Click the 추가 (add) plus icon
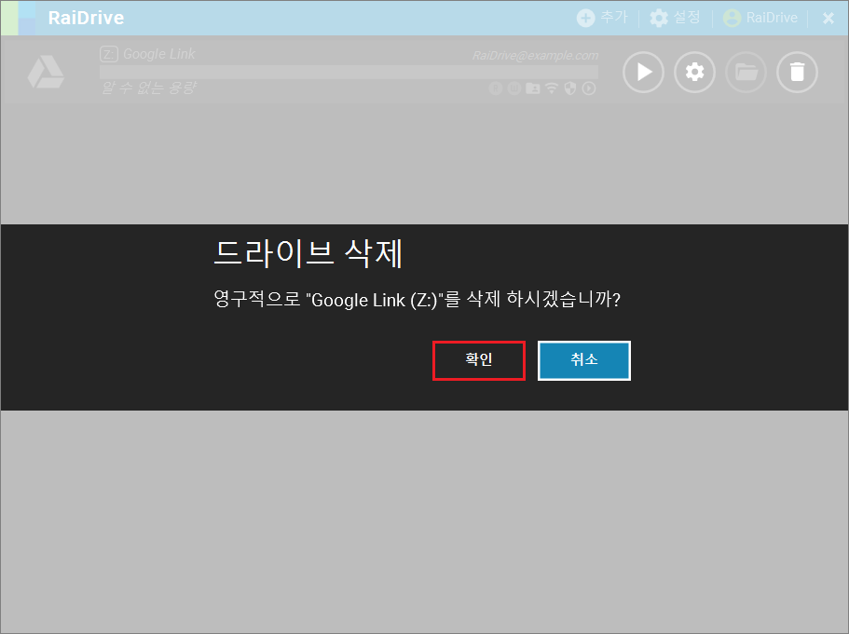 [x=585, y=18]
